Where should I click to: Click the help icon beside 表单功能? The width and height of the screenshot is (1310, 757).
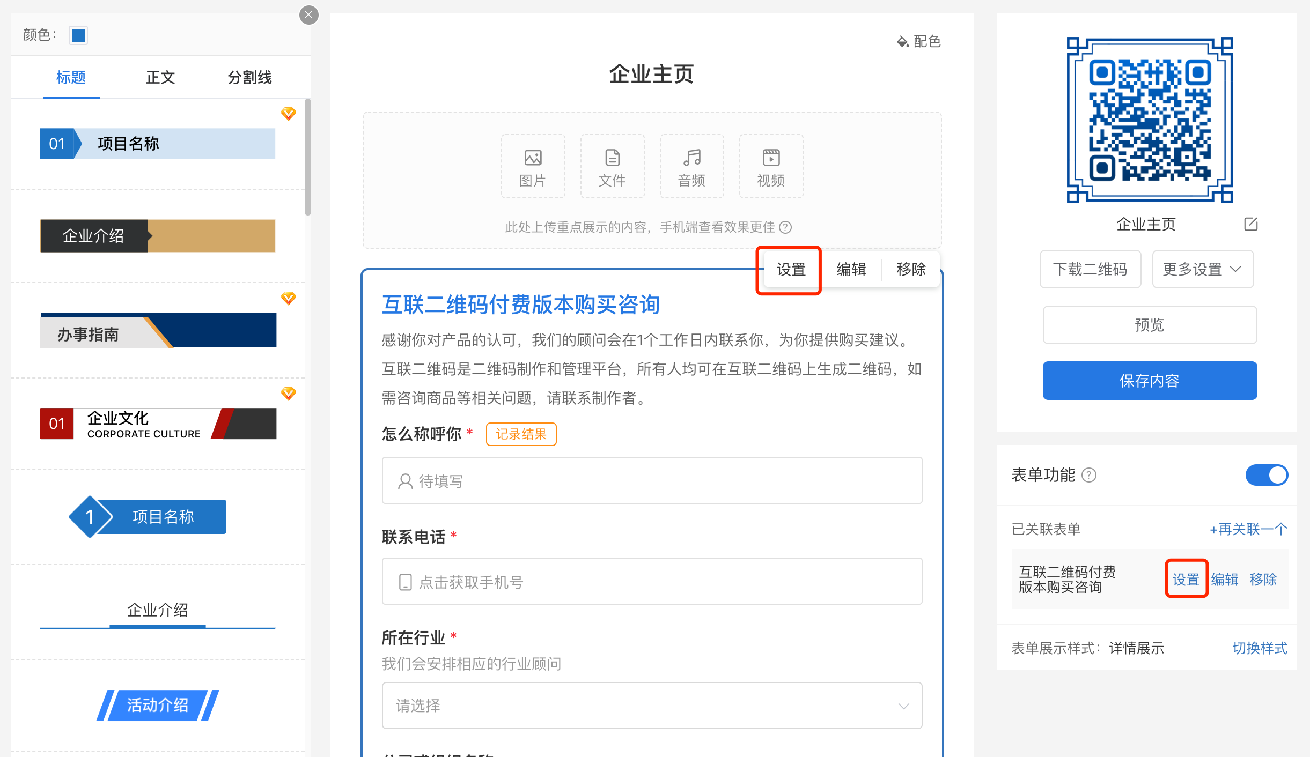[x=1089, y=475]
